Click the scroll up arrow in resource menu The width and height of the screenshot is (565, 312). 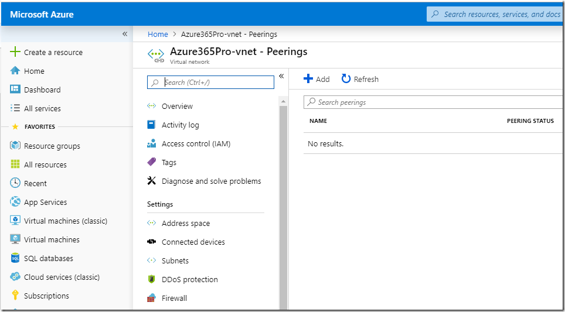[x=283, y=101]
